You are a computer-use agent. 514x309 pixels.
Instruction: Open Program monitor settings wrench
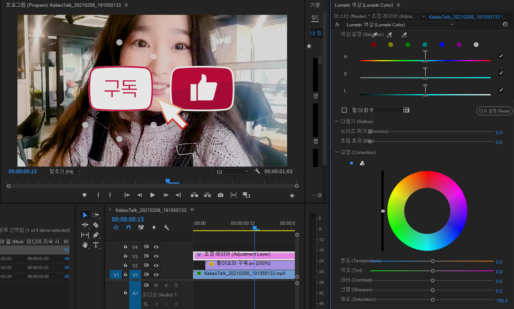[x=258, y=171]
